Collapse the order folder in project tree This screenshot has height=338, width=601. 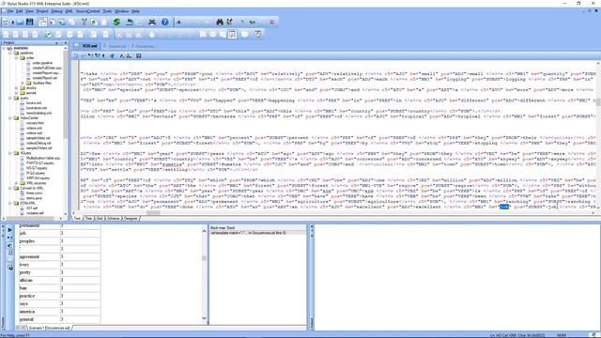coord(17,58)
